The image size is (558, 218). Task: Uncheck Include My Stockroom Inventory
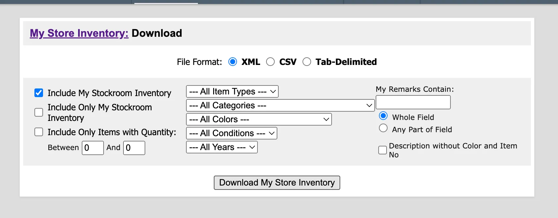pyautogui.click(x=39, y=93)
